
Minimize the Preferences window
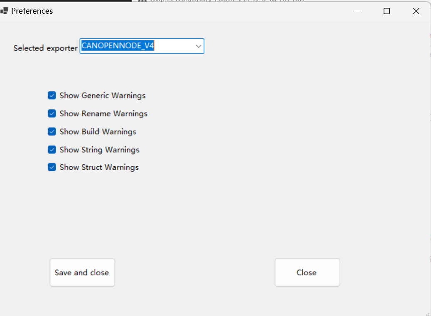pyautogui.click(x=358, y=11)
